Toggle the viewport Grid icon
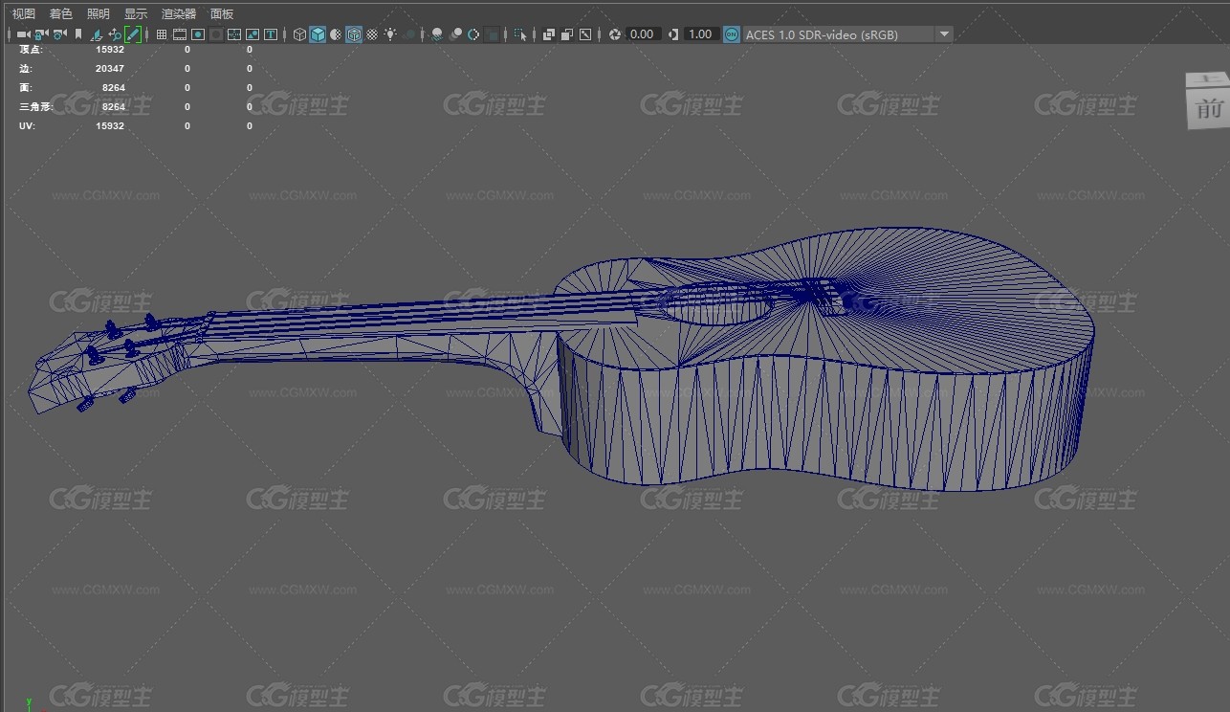 pos(162,33)
